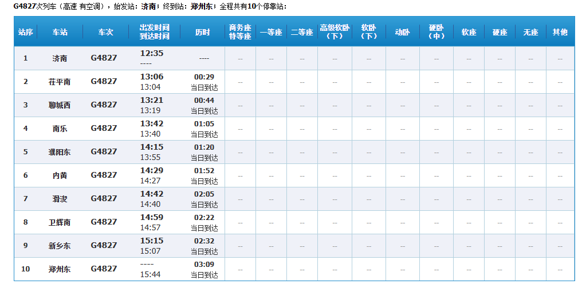This screenshot has height=288, width=582.
Task: Click departure time 13:06 for 茌平南
Action: pos(152,77)
